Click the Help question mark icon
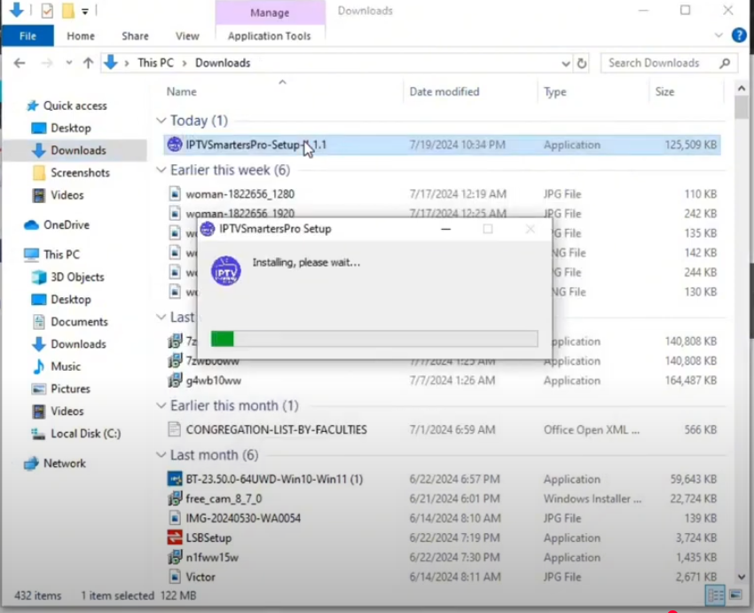 pyautogui.click(x=738, y=35)
